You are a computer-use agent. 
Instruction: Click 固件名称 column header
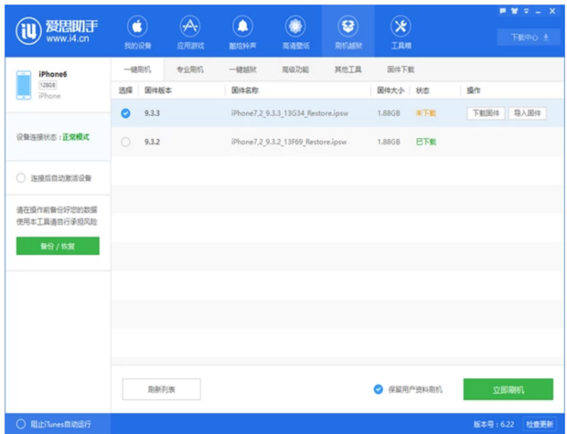click(x=245, y=90)
